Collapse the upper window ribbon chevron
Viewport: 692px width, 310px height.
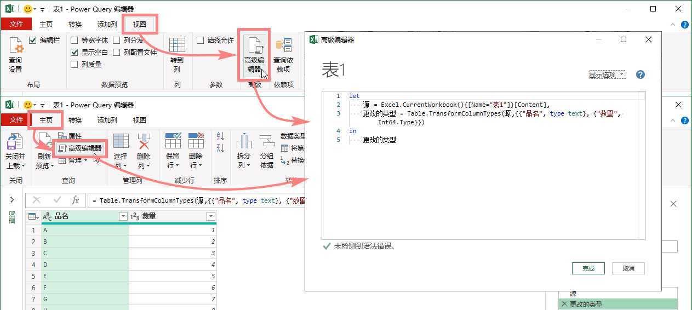click(x=674, y=25)
